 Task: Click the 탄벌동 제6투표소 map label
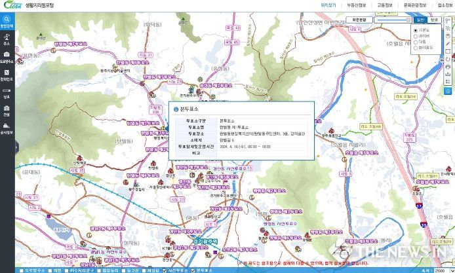point(133,62)
